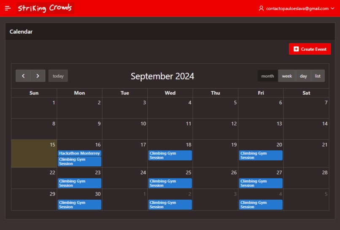Click the date number 17

[x=143, y=145]
